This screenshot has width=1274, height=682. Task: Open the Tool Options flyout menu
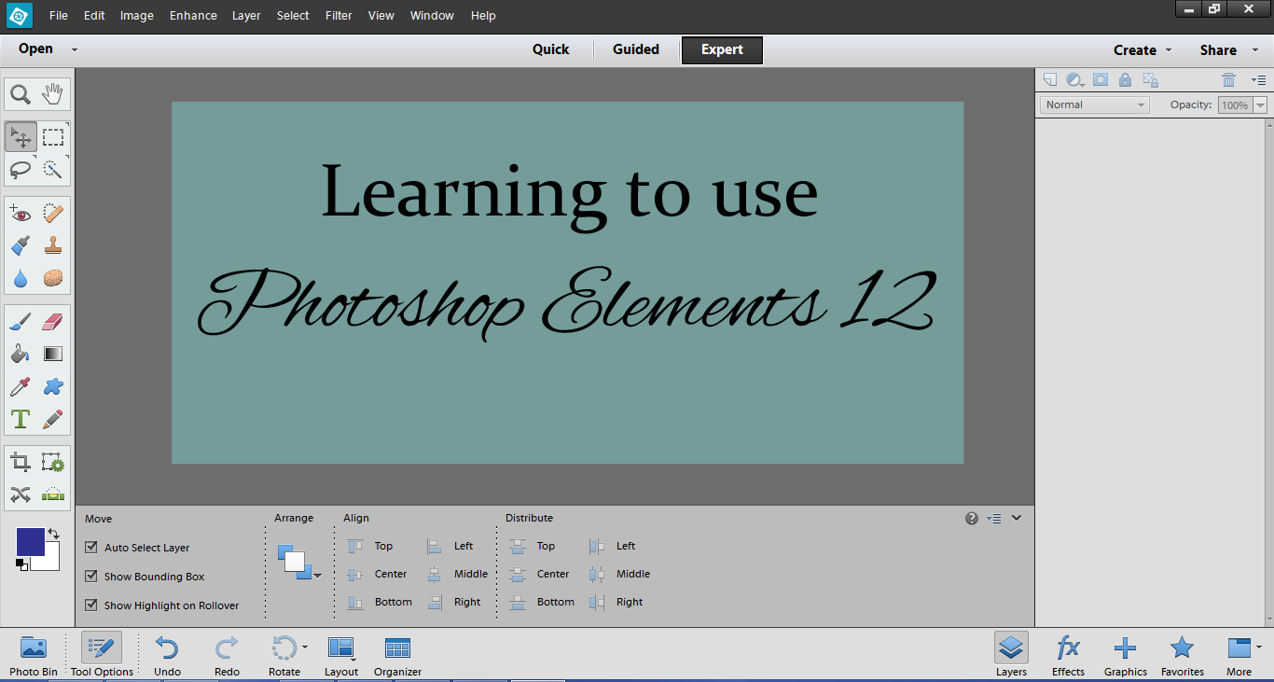pos(994,519)
